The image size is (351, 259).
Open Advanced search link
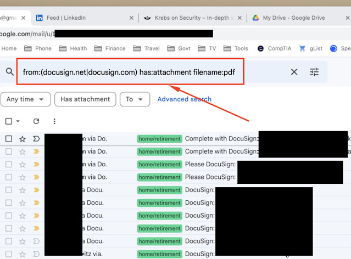184,99
